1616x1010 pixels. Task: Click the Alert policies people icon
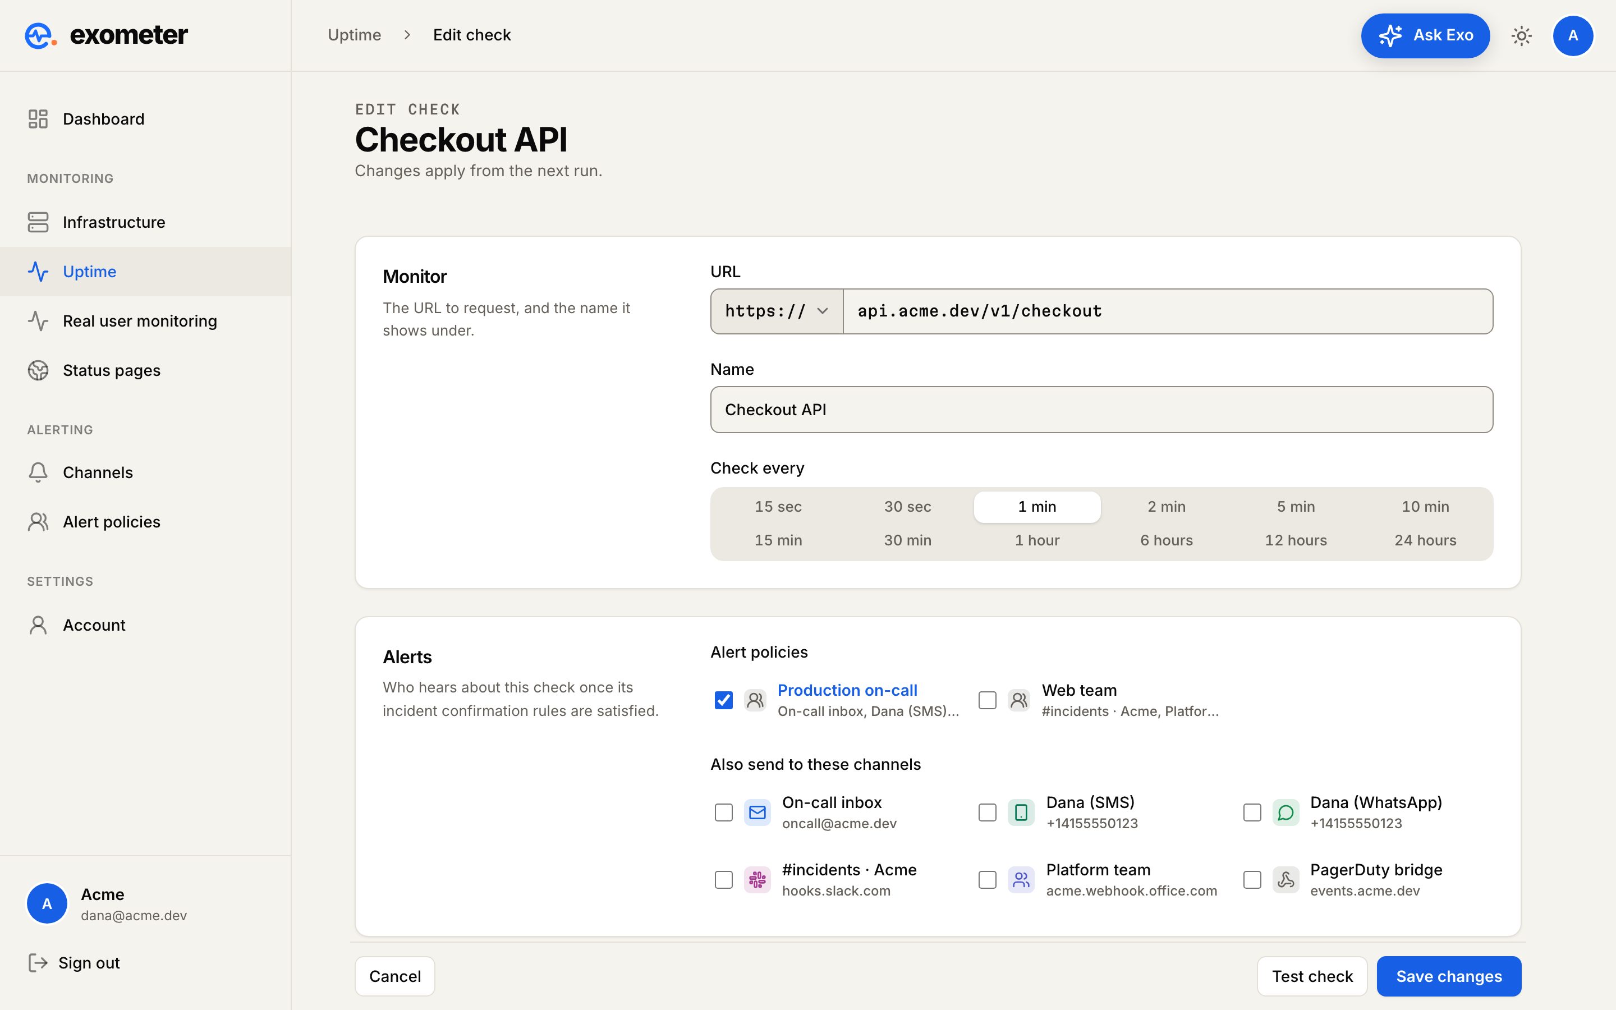38,522
